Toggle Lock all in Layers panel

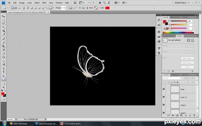tap(177, 82)
